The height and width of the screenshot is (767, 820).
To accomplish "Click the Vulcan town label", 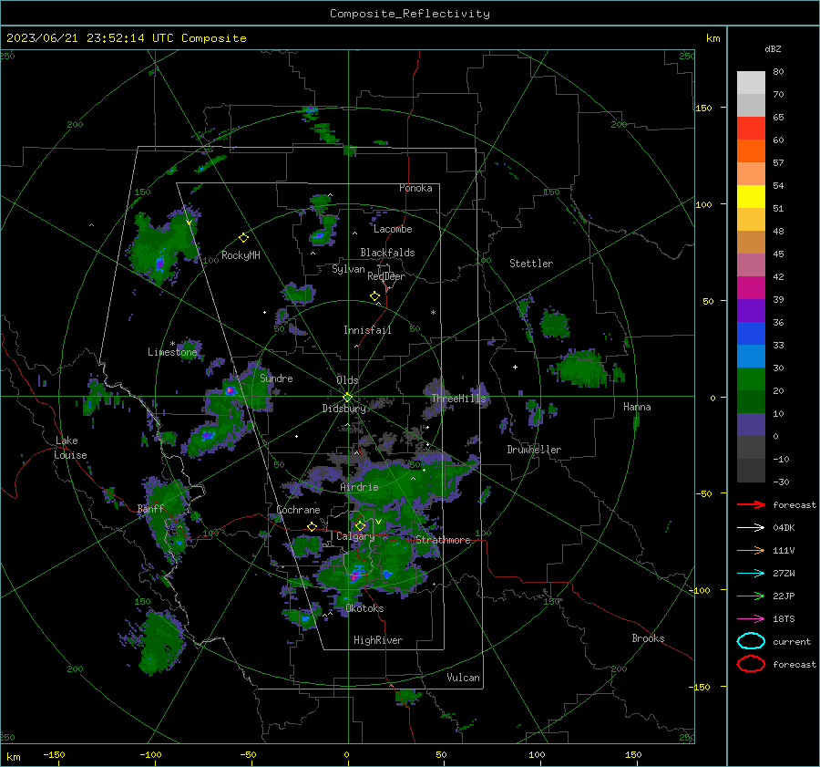I will tap(464, 678).
